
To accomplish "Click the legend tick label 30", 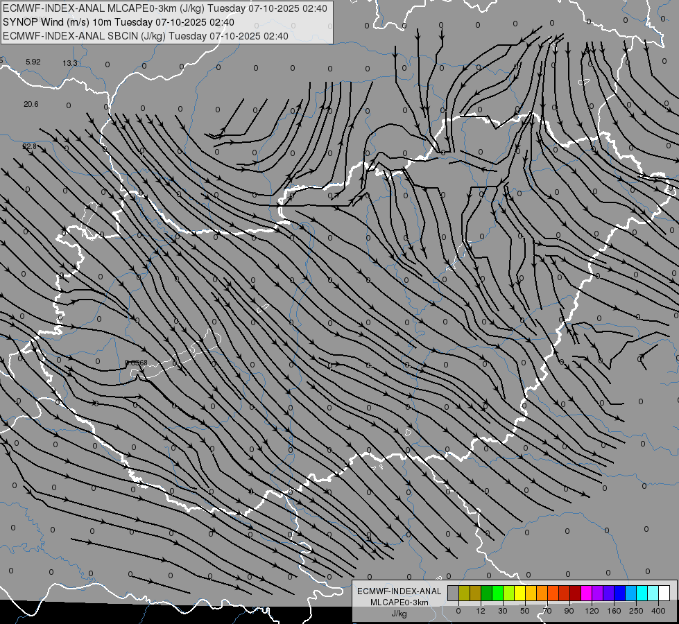I will coord(503,611).
